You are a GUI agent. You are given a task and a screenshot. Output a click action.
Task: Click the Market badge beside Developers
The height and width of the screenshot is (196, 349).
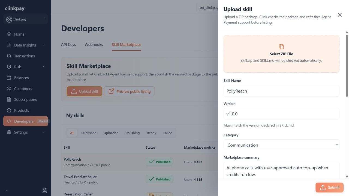coord(43,121)
